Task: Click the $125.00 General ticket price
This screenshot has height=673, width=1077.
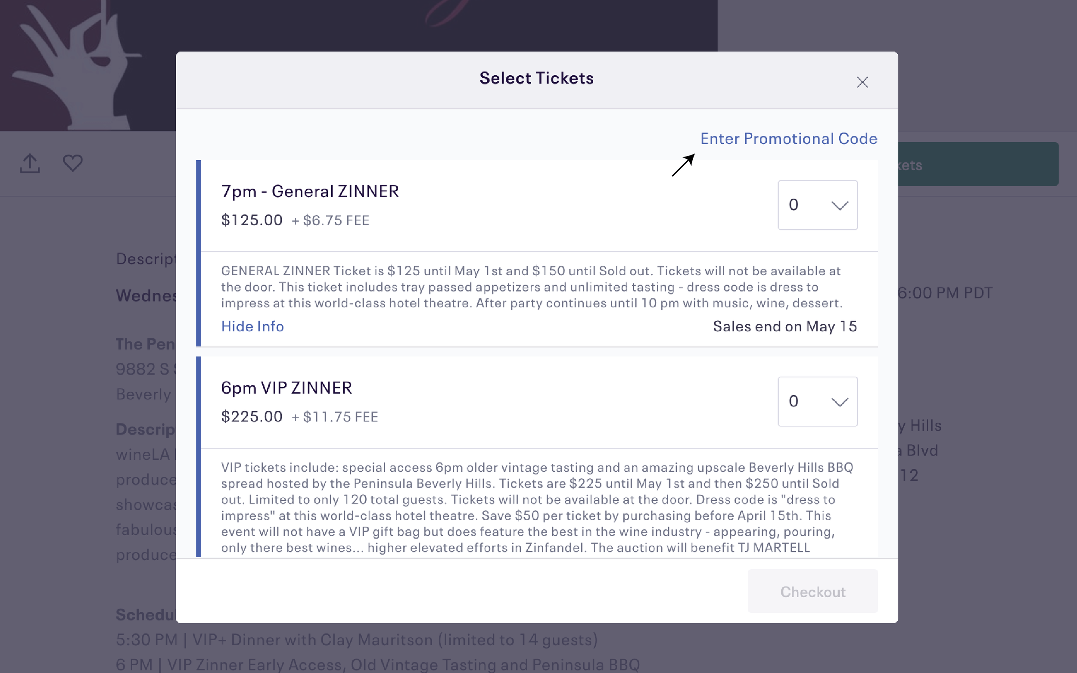Action: [x=252, y=220]
